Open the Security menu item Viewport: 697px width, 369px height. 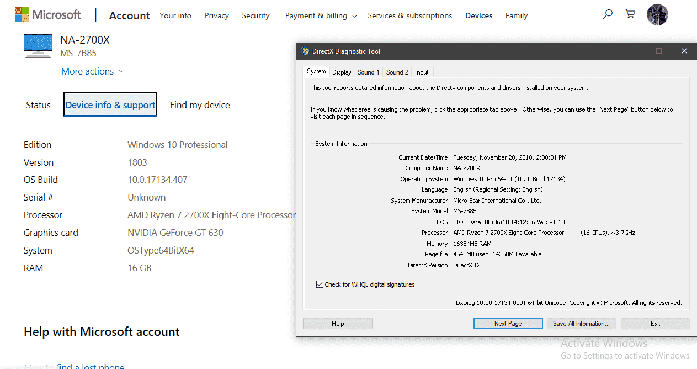pyautogui.click(x=256, y=15)
